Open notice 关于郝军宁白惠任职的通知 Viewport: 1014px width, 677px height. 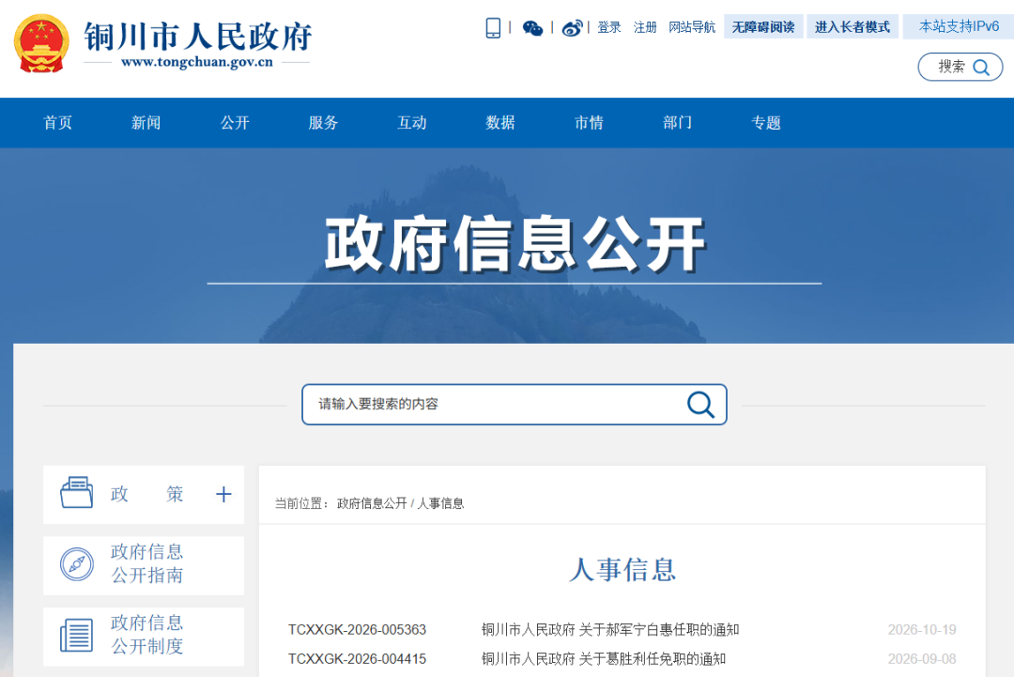pos(610,630)
